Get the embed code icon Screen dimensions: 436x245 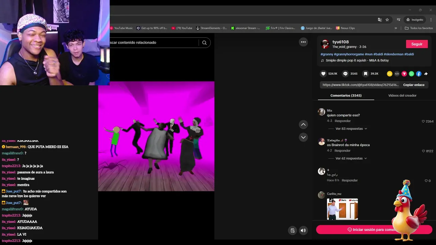point(397,73)
